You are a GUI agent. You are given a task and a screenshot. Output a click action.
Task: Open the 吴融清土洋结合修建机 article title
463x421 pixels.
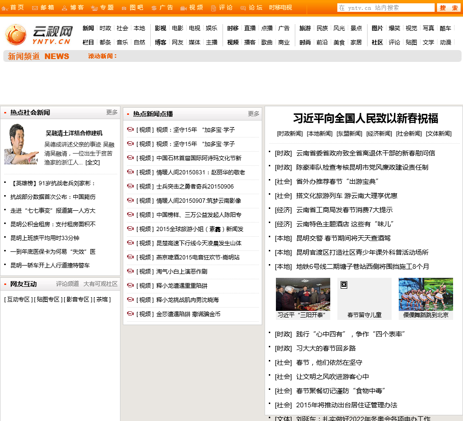click(74, 133)
